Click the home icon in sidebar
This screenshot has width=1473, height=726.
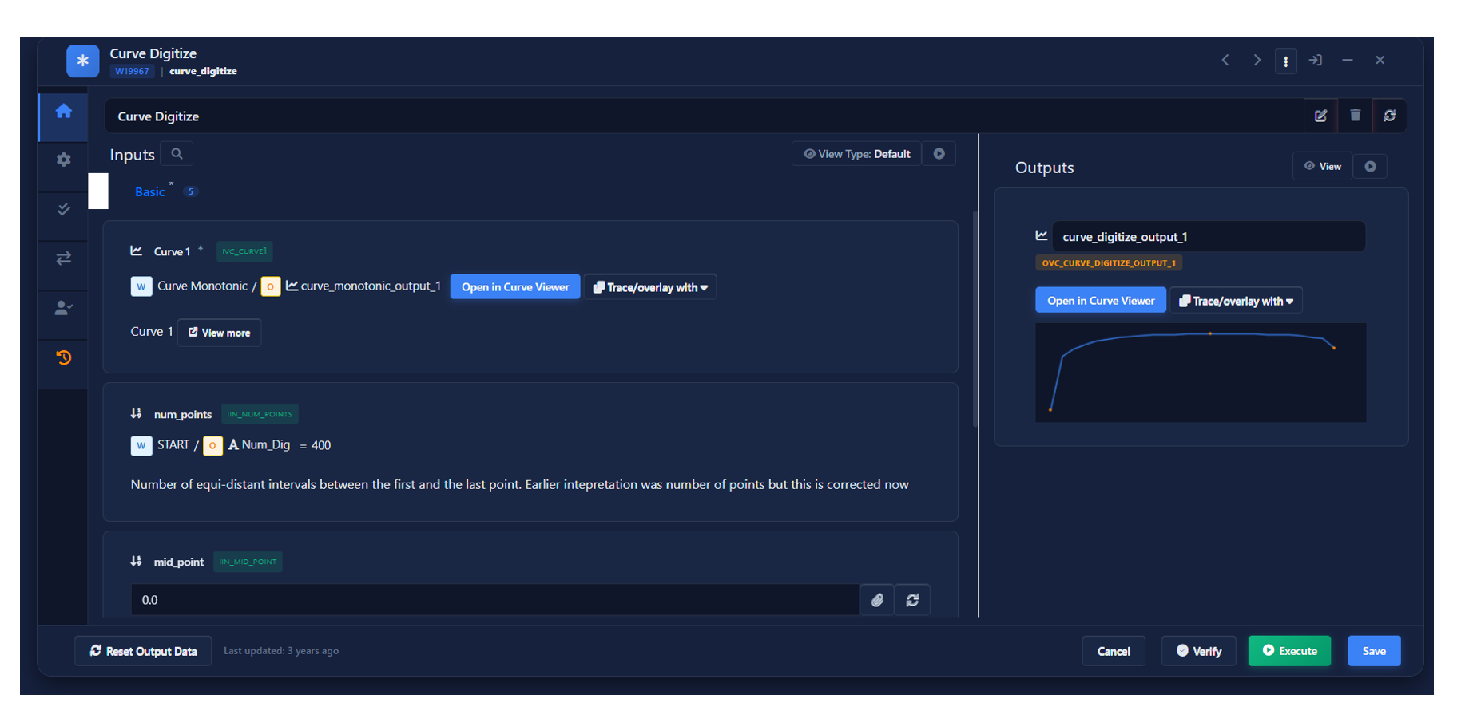pos(64,112)
